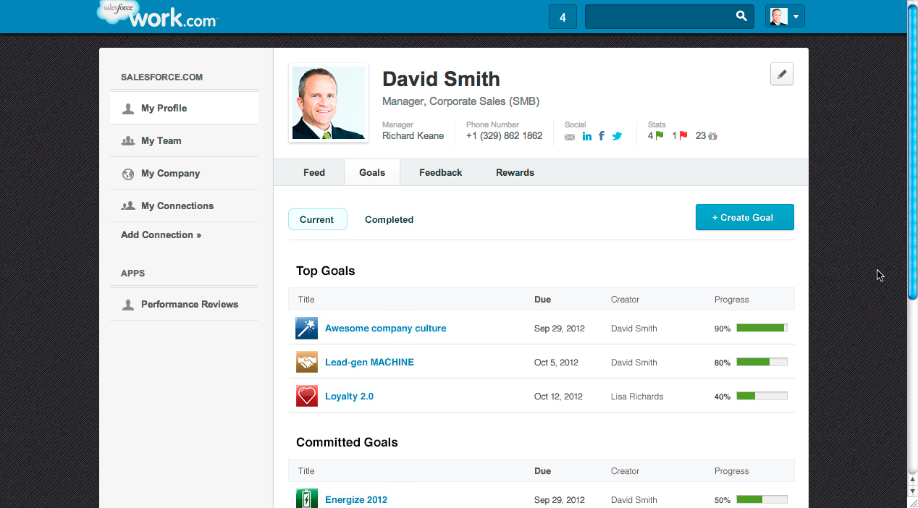918x508 pixels.
Task: Select the Current goals filter
Action: click(317, 219)
